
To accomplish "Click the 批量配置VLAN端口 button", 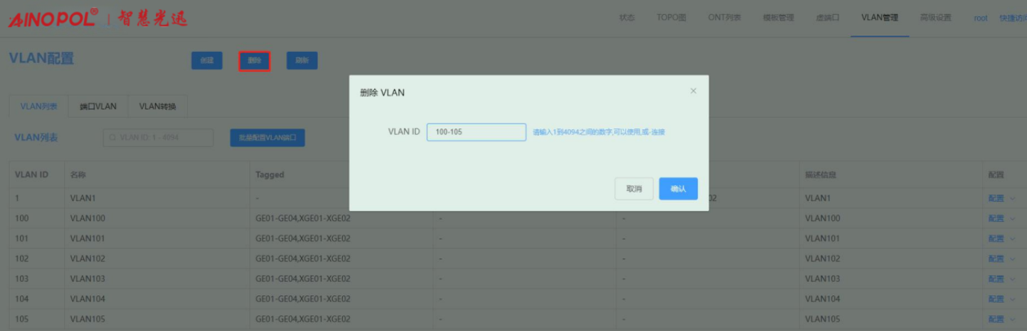I will [267, 138].
